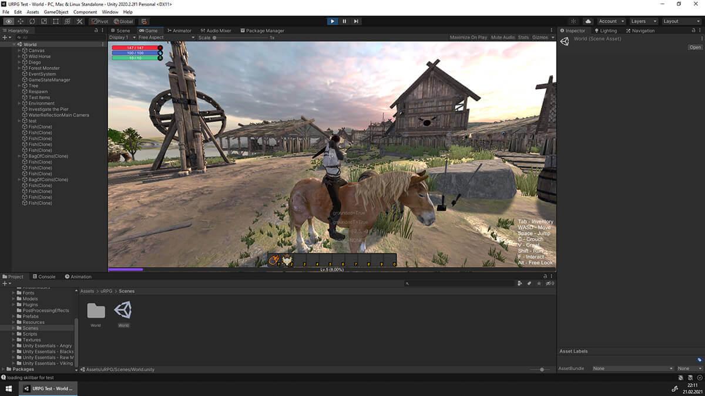
Task: Select the Scale tool
Action: pos(44,21)
